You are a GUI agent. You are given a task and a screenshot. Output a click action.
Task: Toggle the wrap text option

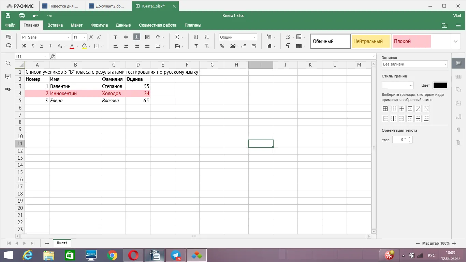[x=147, y=37]
